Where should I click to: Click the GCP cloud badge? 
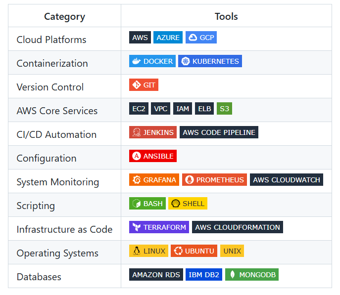tap(201, 38)
